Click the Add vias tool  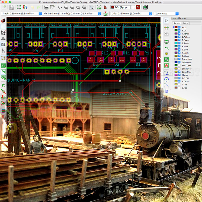[166, 53]
